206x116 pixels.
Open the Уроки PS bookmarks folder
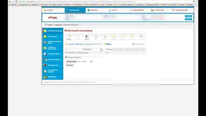click(x=172, y=5)
